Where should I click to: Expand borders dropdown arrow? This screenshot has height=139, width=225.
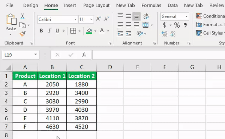coord(79,31)
